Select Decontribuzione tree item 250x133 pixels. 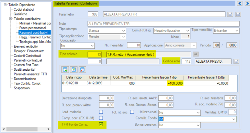tap(25, 79)
